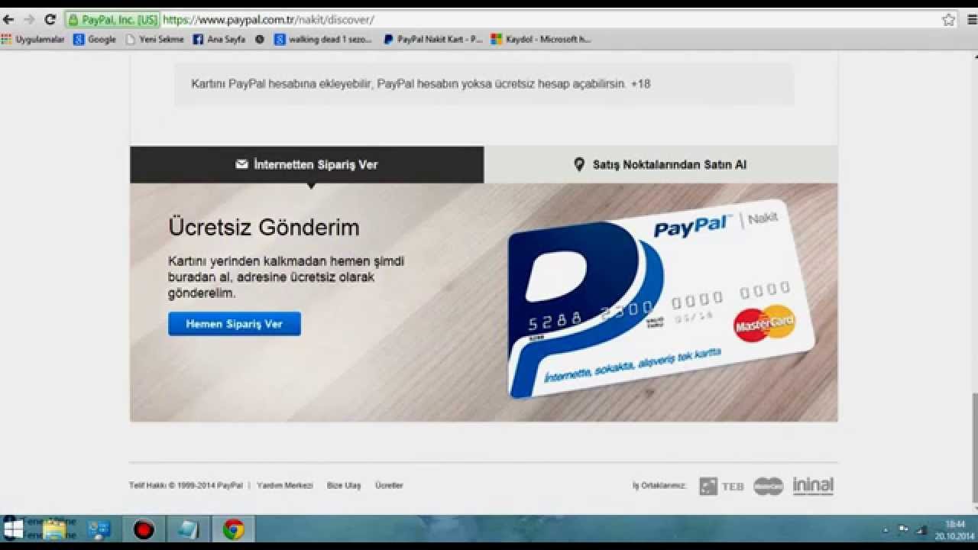
Task: Click the ininal partner logo
Action: click(813, 486)
